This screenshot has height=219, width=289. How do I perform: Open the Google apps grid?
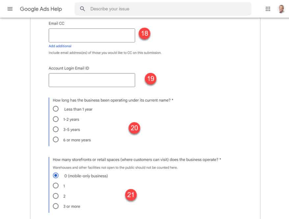click(268, 9)
